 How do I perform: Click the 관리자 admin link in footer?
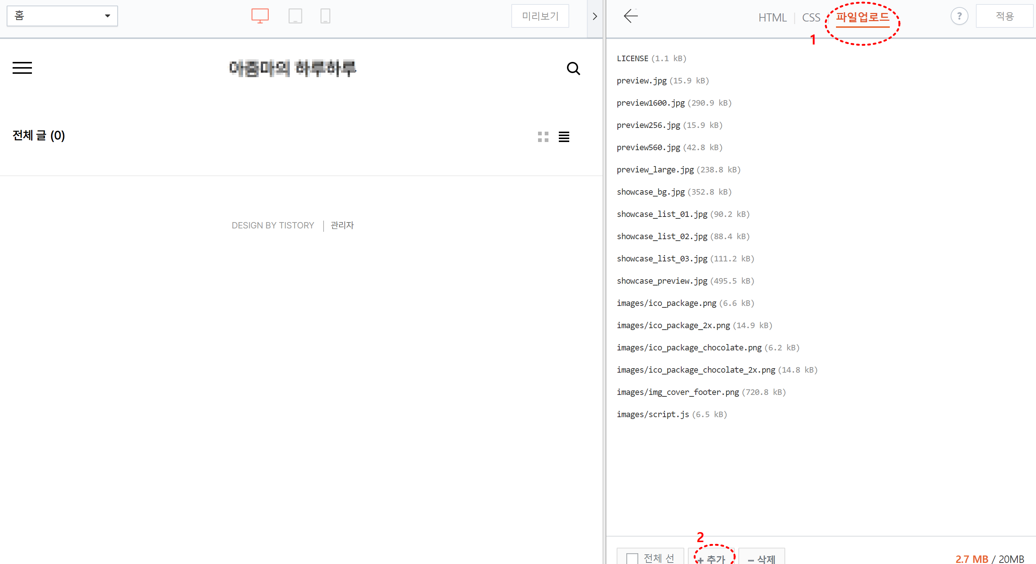pos(342,225)
